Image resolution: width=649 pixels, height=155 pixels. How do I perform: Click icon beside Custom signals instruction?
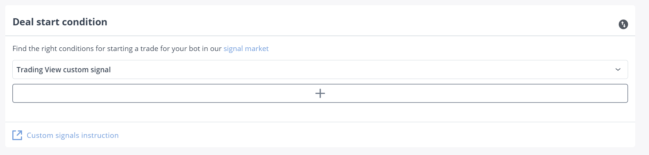coord(17,135)
